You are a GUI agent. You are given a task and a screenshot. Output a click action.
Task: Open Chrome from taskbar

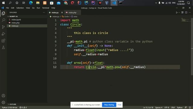click(65, 3)
